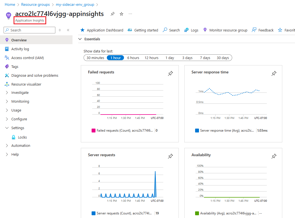Open the ellipsis menu beside resource name
This screenshot has width=295, height=218.
click(130, 14)
